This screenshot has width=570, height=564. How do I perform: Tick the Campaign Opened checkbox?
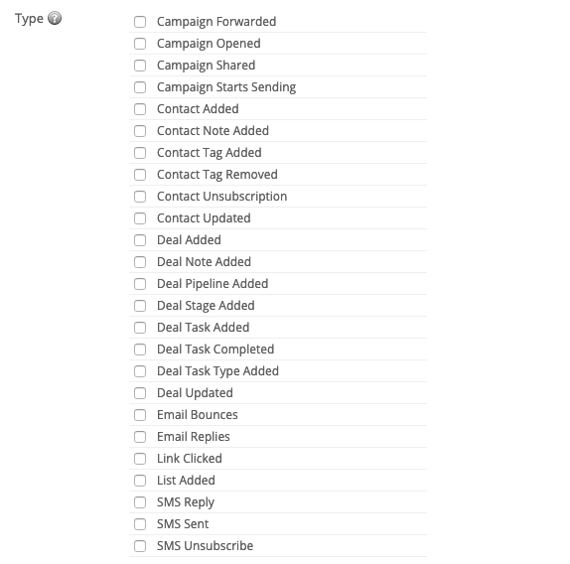pos(140,44)
